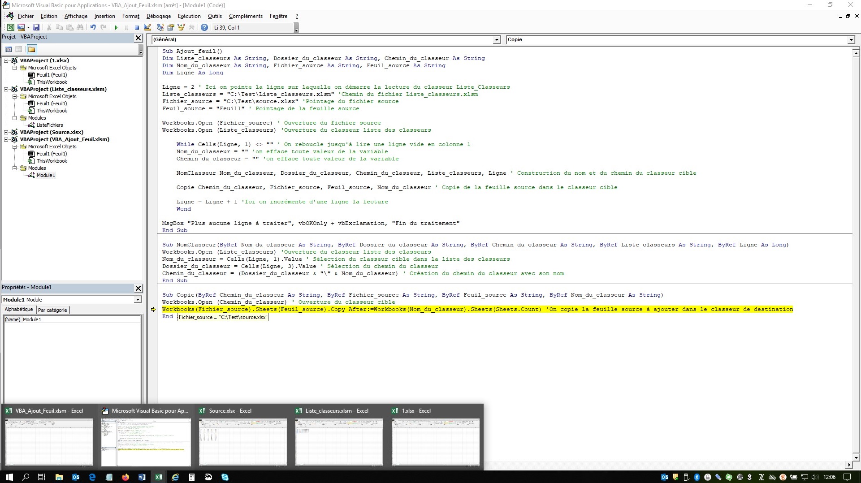Run the macro with the green play icon
The height and width of the screenshot is (483, 861).
coord(116,27)
